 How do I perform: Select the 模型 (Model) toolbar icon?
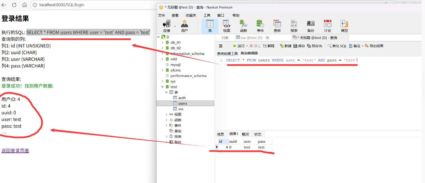(344, 26)
